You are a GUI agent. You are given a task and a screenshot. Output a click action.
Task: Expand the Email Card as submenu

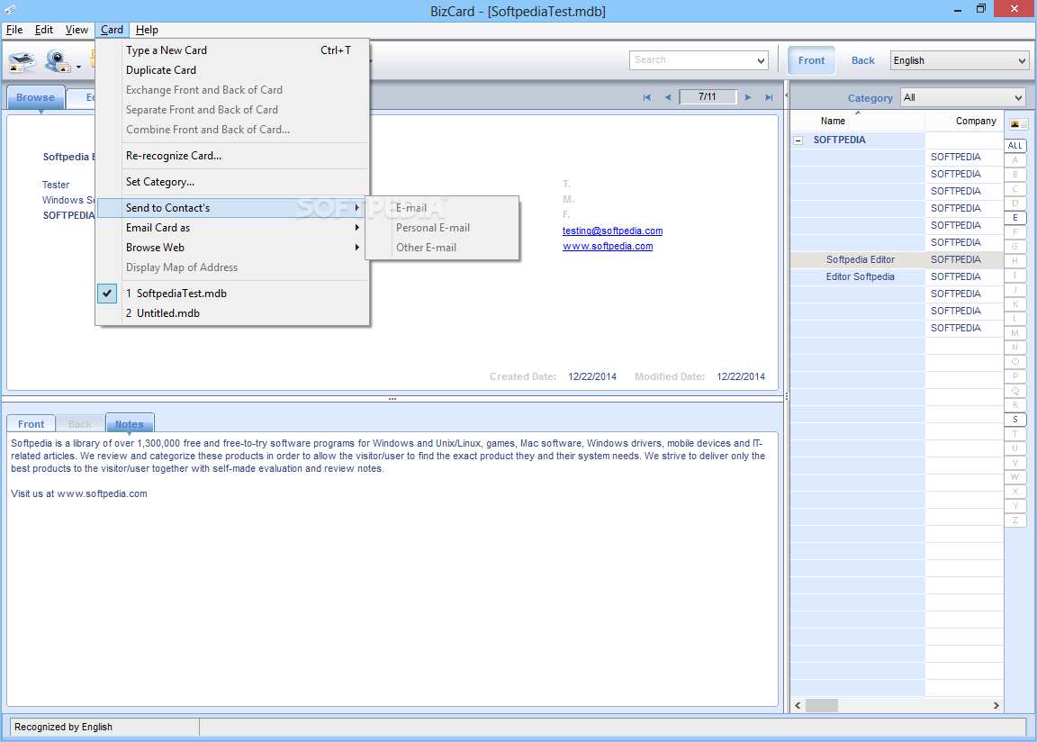pyautogui.click(x=231, y=228)
